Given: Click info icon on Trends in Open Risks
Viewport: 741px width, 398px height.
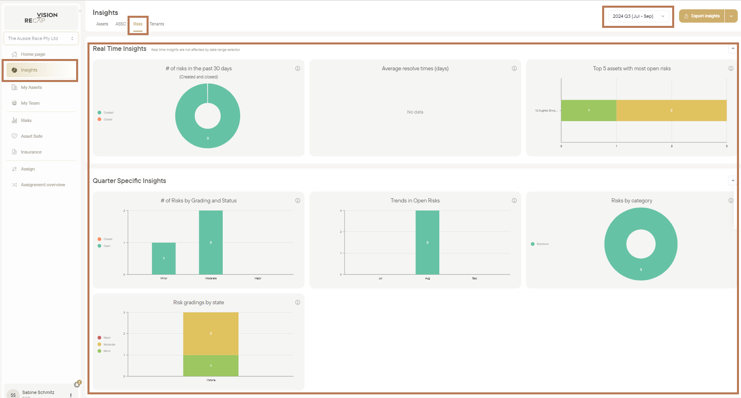Looking at the screenshot, I should coord(514,200).
